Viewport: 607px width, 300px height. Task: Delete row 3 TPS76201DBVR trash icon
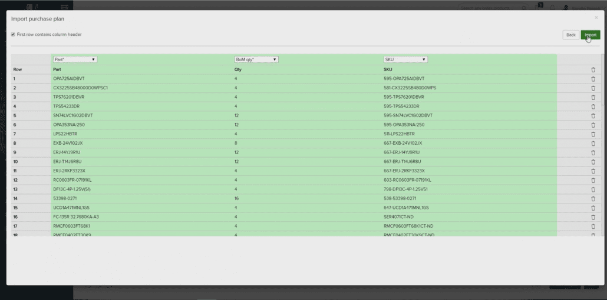593,98
